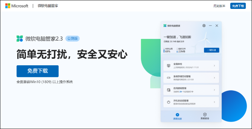Viewport: 252px width, 129px height.
Task: Click 登录时自动启动的应用程序 text
Action: [184, 104]
